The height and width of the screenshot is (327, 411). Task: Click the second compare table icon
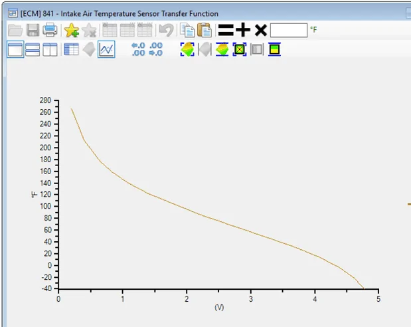127,30
